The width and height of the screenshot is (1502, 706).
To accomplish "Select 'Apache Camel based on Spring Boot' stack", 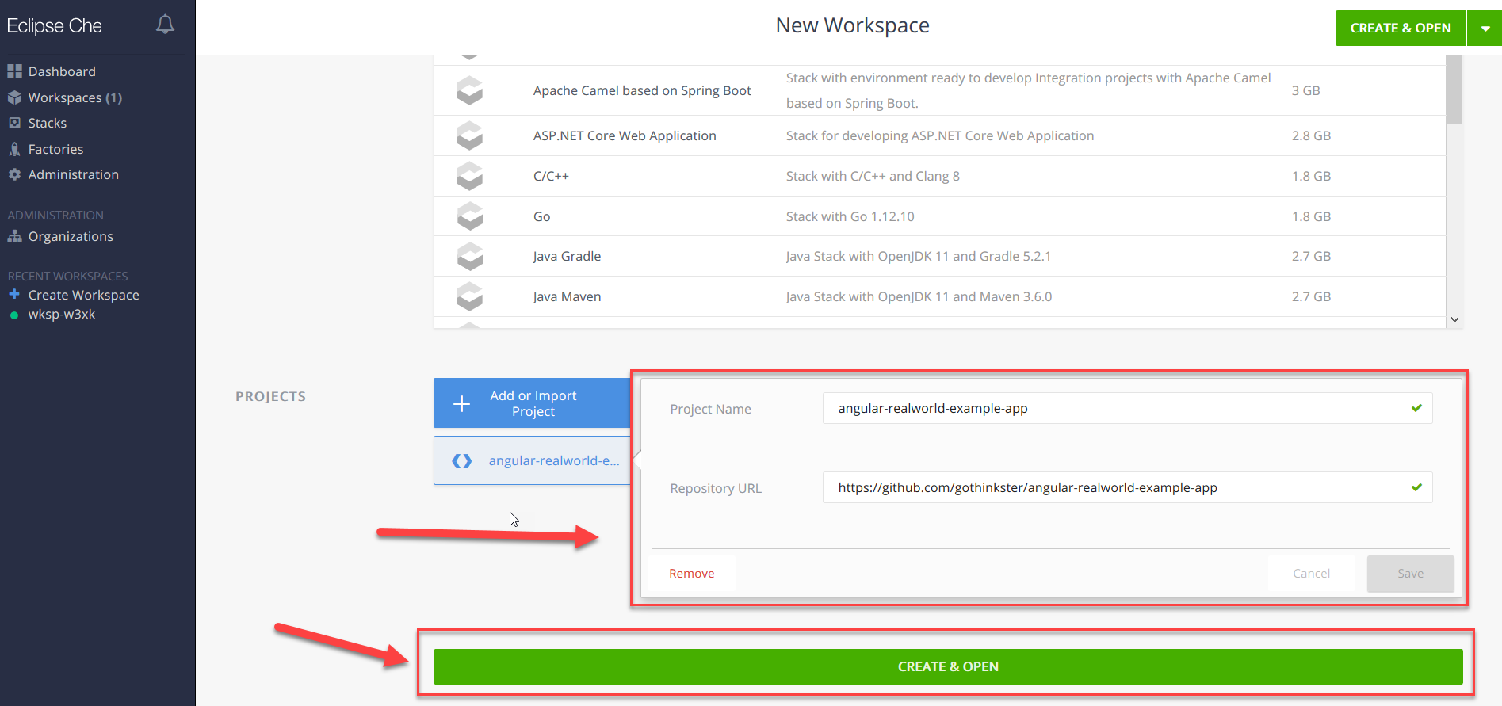I will pyautogui.click(x=642, y=90).
